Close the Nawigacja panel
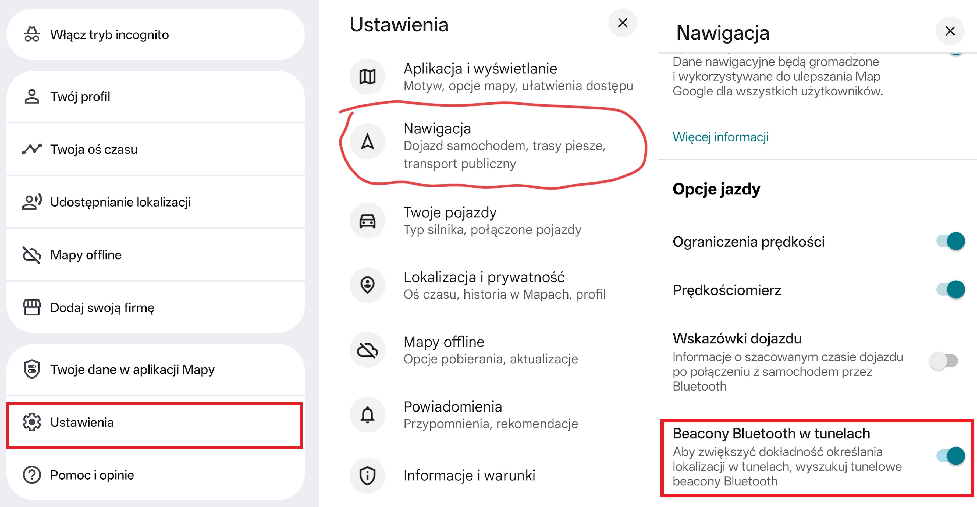 (x=950, y=31)
